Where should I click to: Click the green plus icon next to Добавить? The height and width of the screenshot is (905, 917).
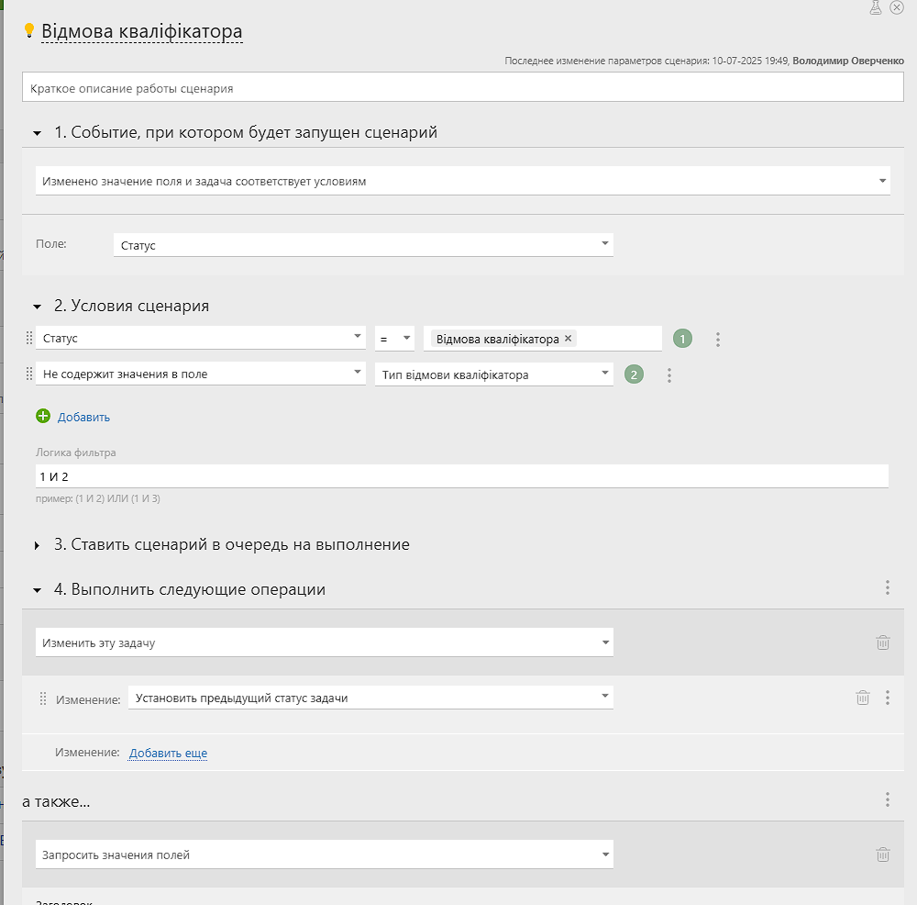pyautogui.click(x=43, y=416)
